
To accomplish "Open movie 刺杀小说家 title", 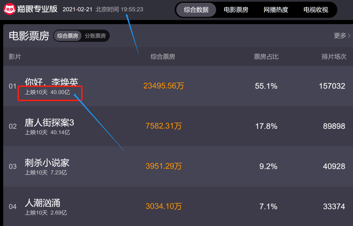I will (47, 163).
